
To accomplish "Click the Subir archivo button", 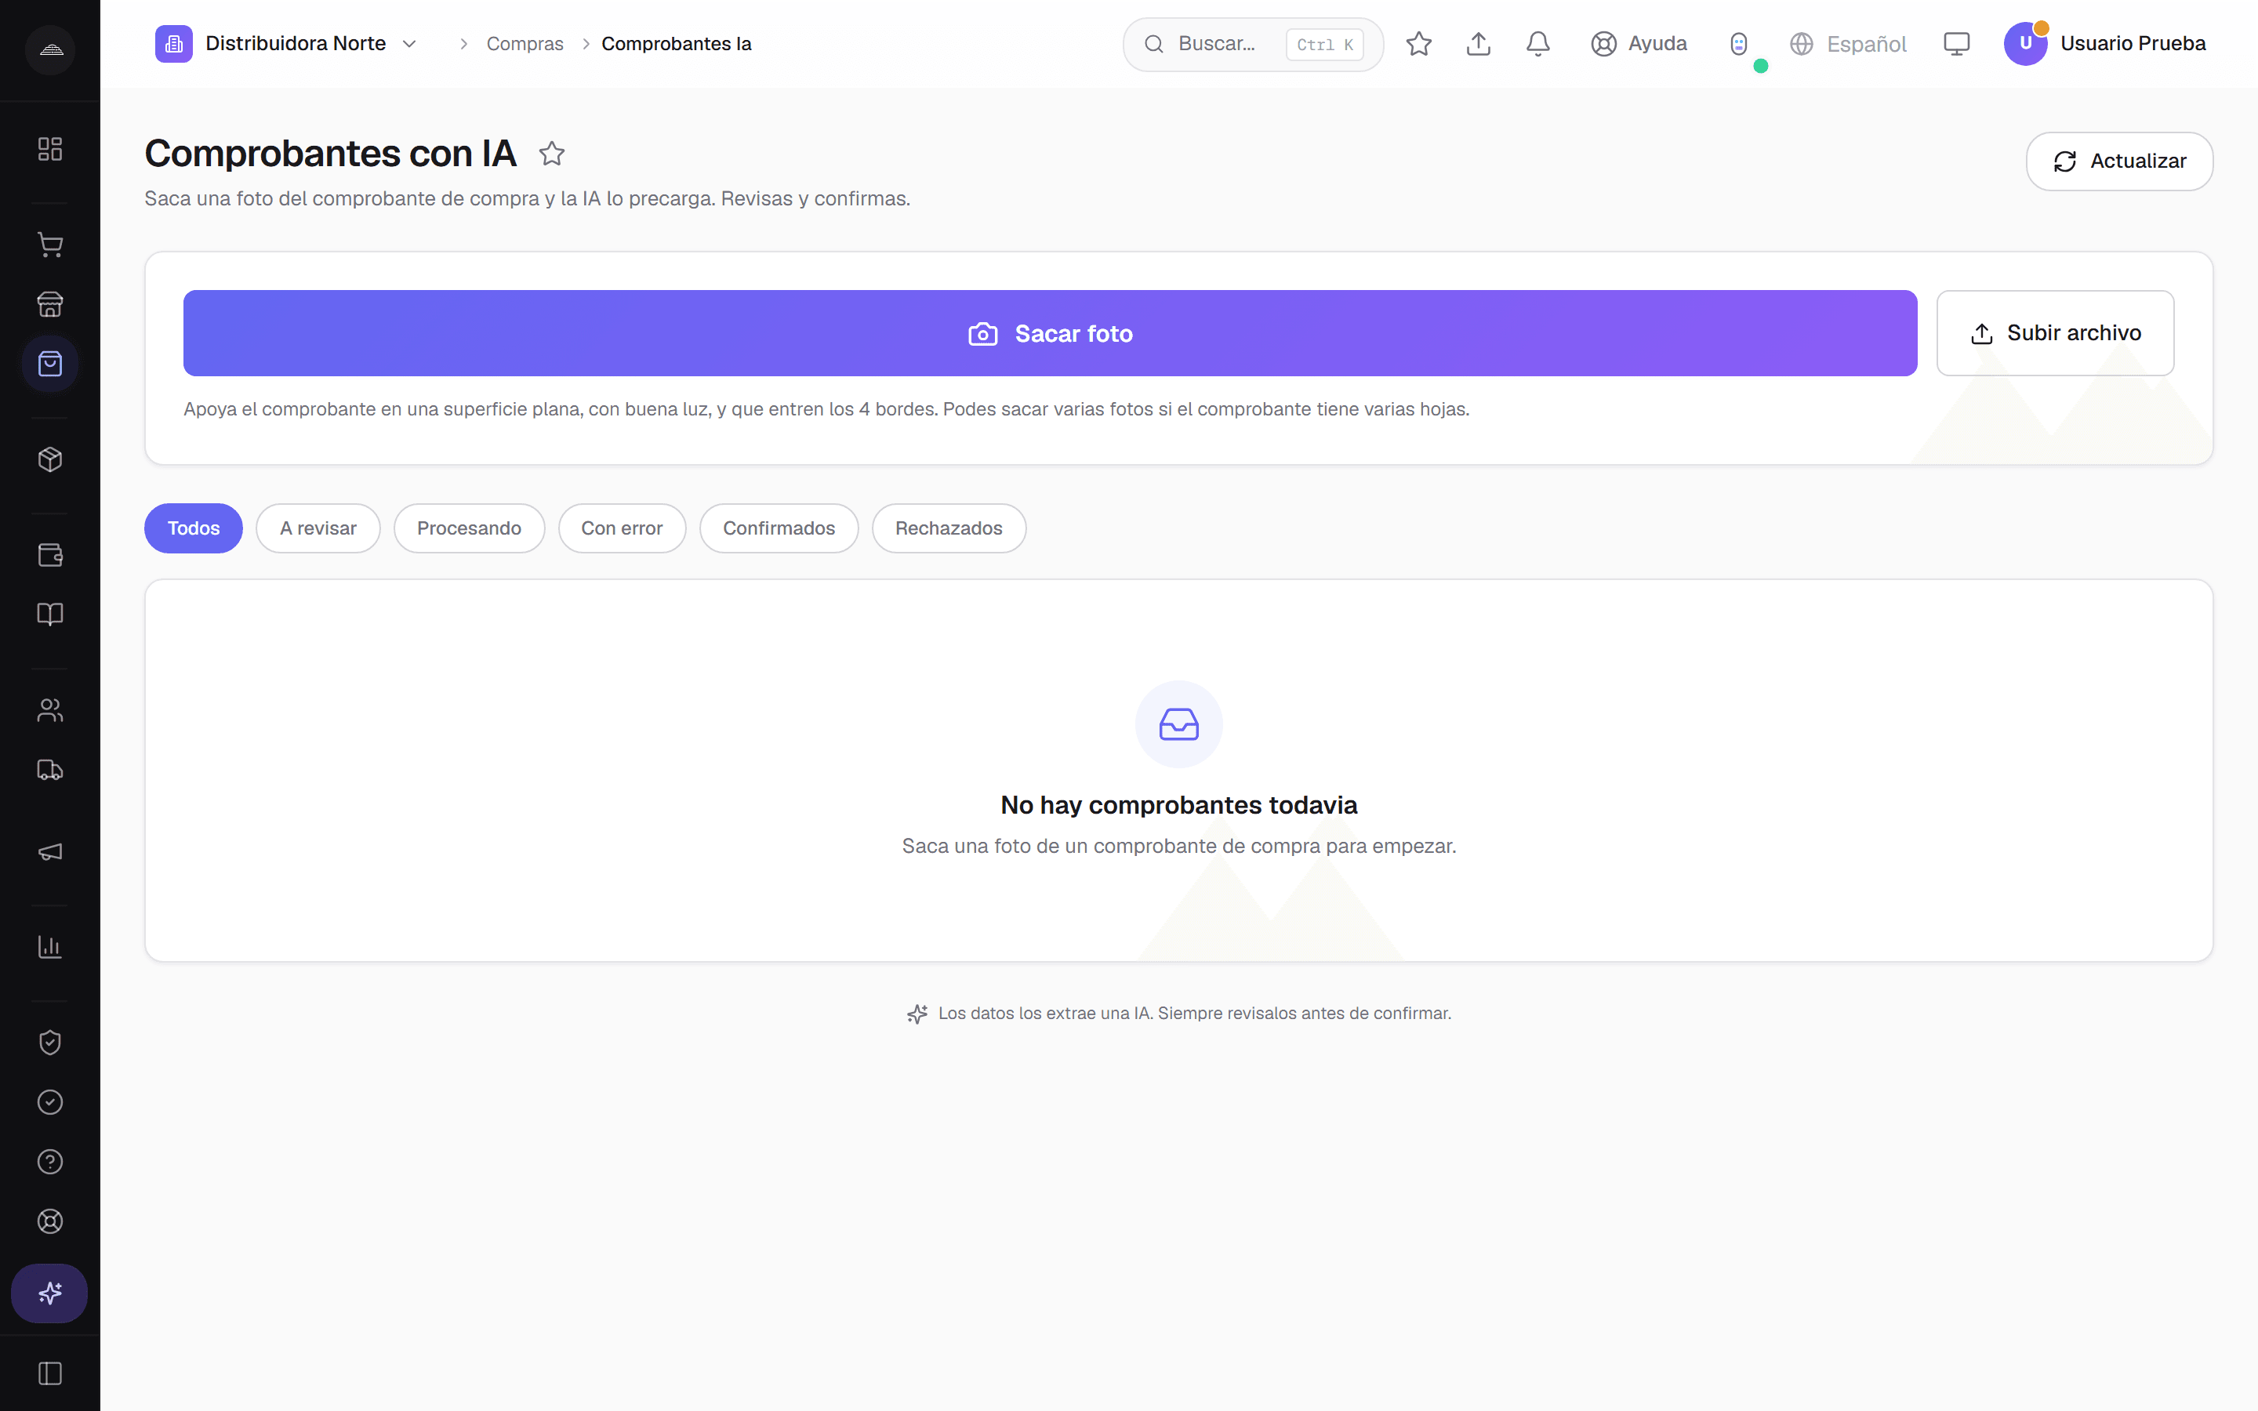I will coord(2055,333).
